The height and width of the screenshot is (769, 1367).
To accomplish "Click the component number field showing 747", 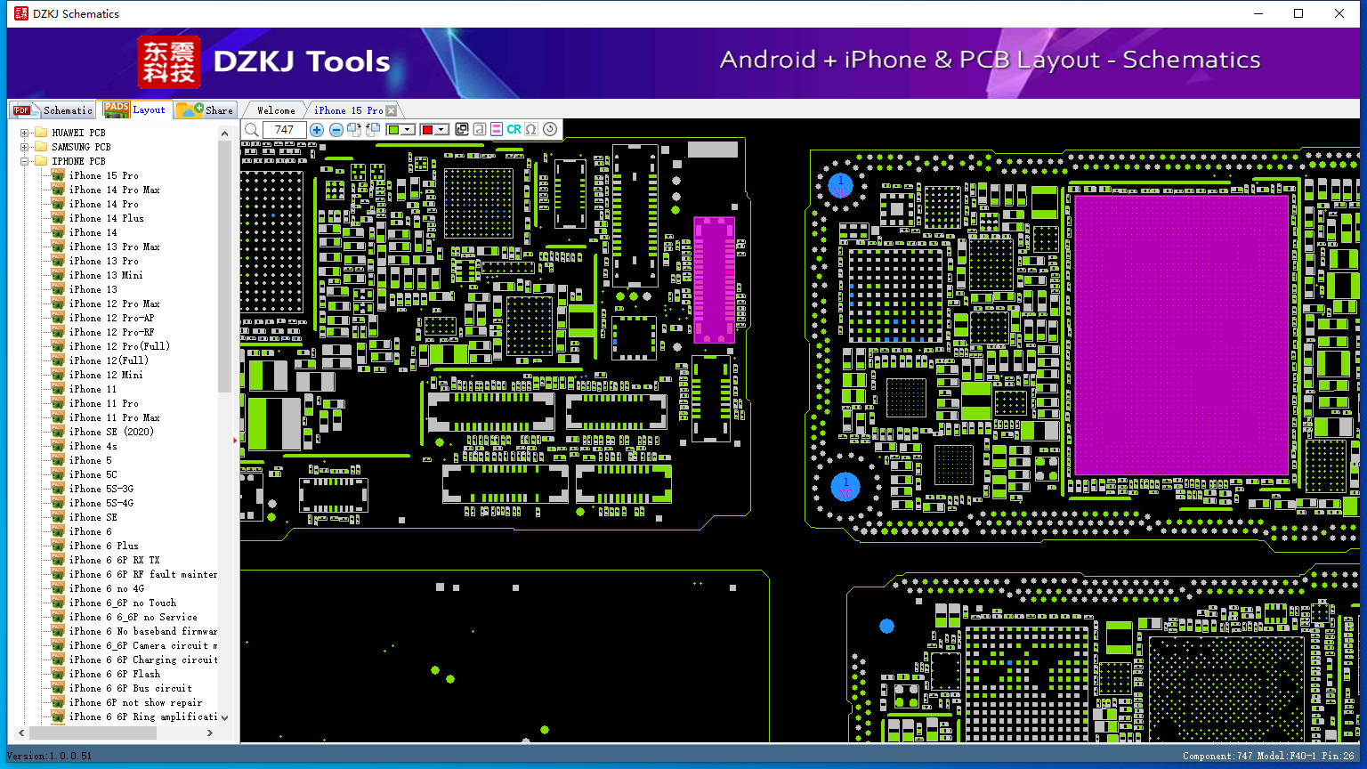I will (x=285, y=130).
